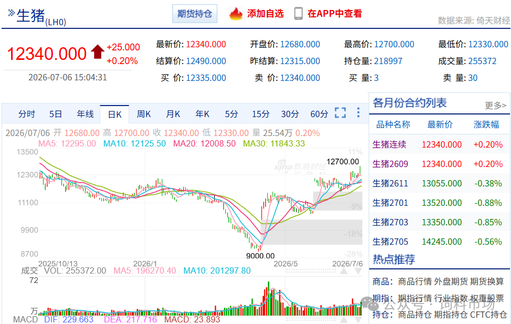Screen dimensions: 511x324
Task: Click the 权重股票 link
Action: [x=486, y=298]
